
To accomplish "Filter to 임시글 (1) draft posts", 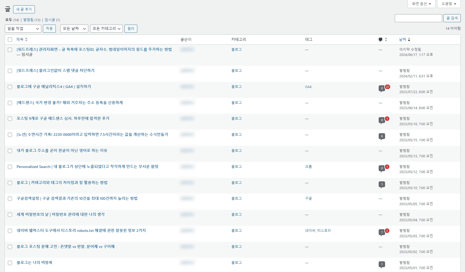I will (x=52, y=20).
